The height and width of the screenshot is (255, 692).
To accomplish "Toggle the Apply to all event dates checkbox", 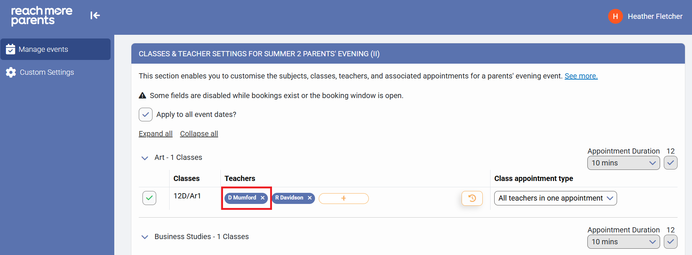I will 145,115.
